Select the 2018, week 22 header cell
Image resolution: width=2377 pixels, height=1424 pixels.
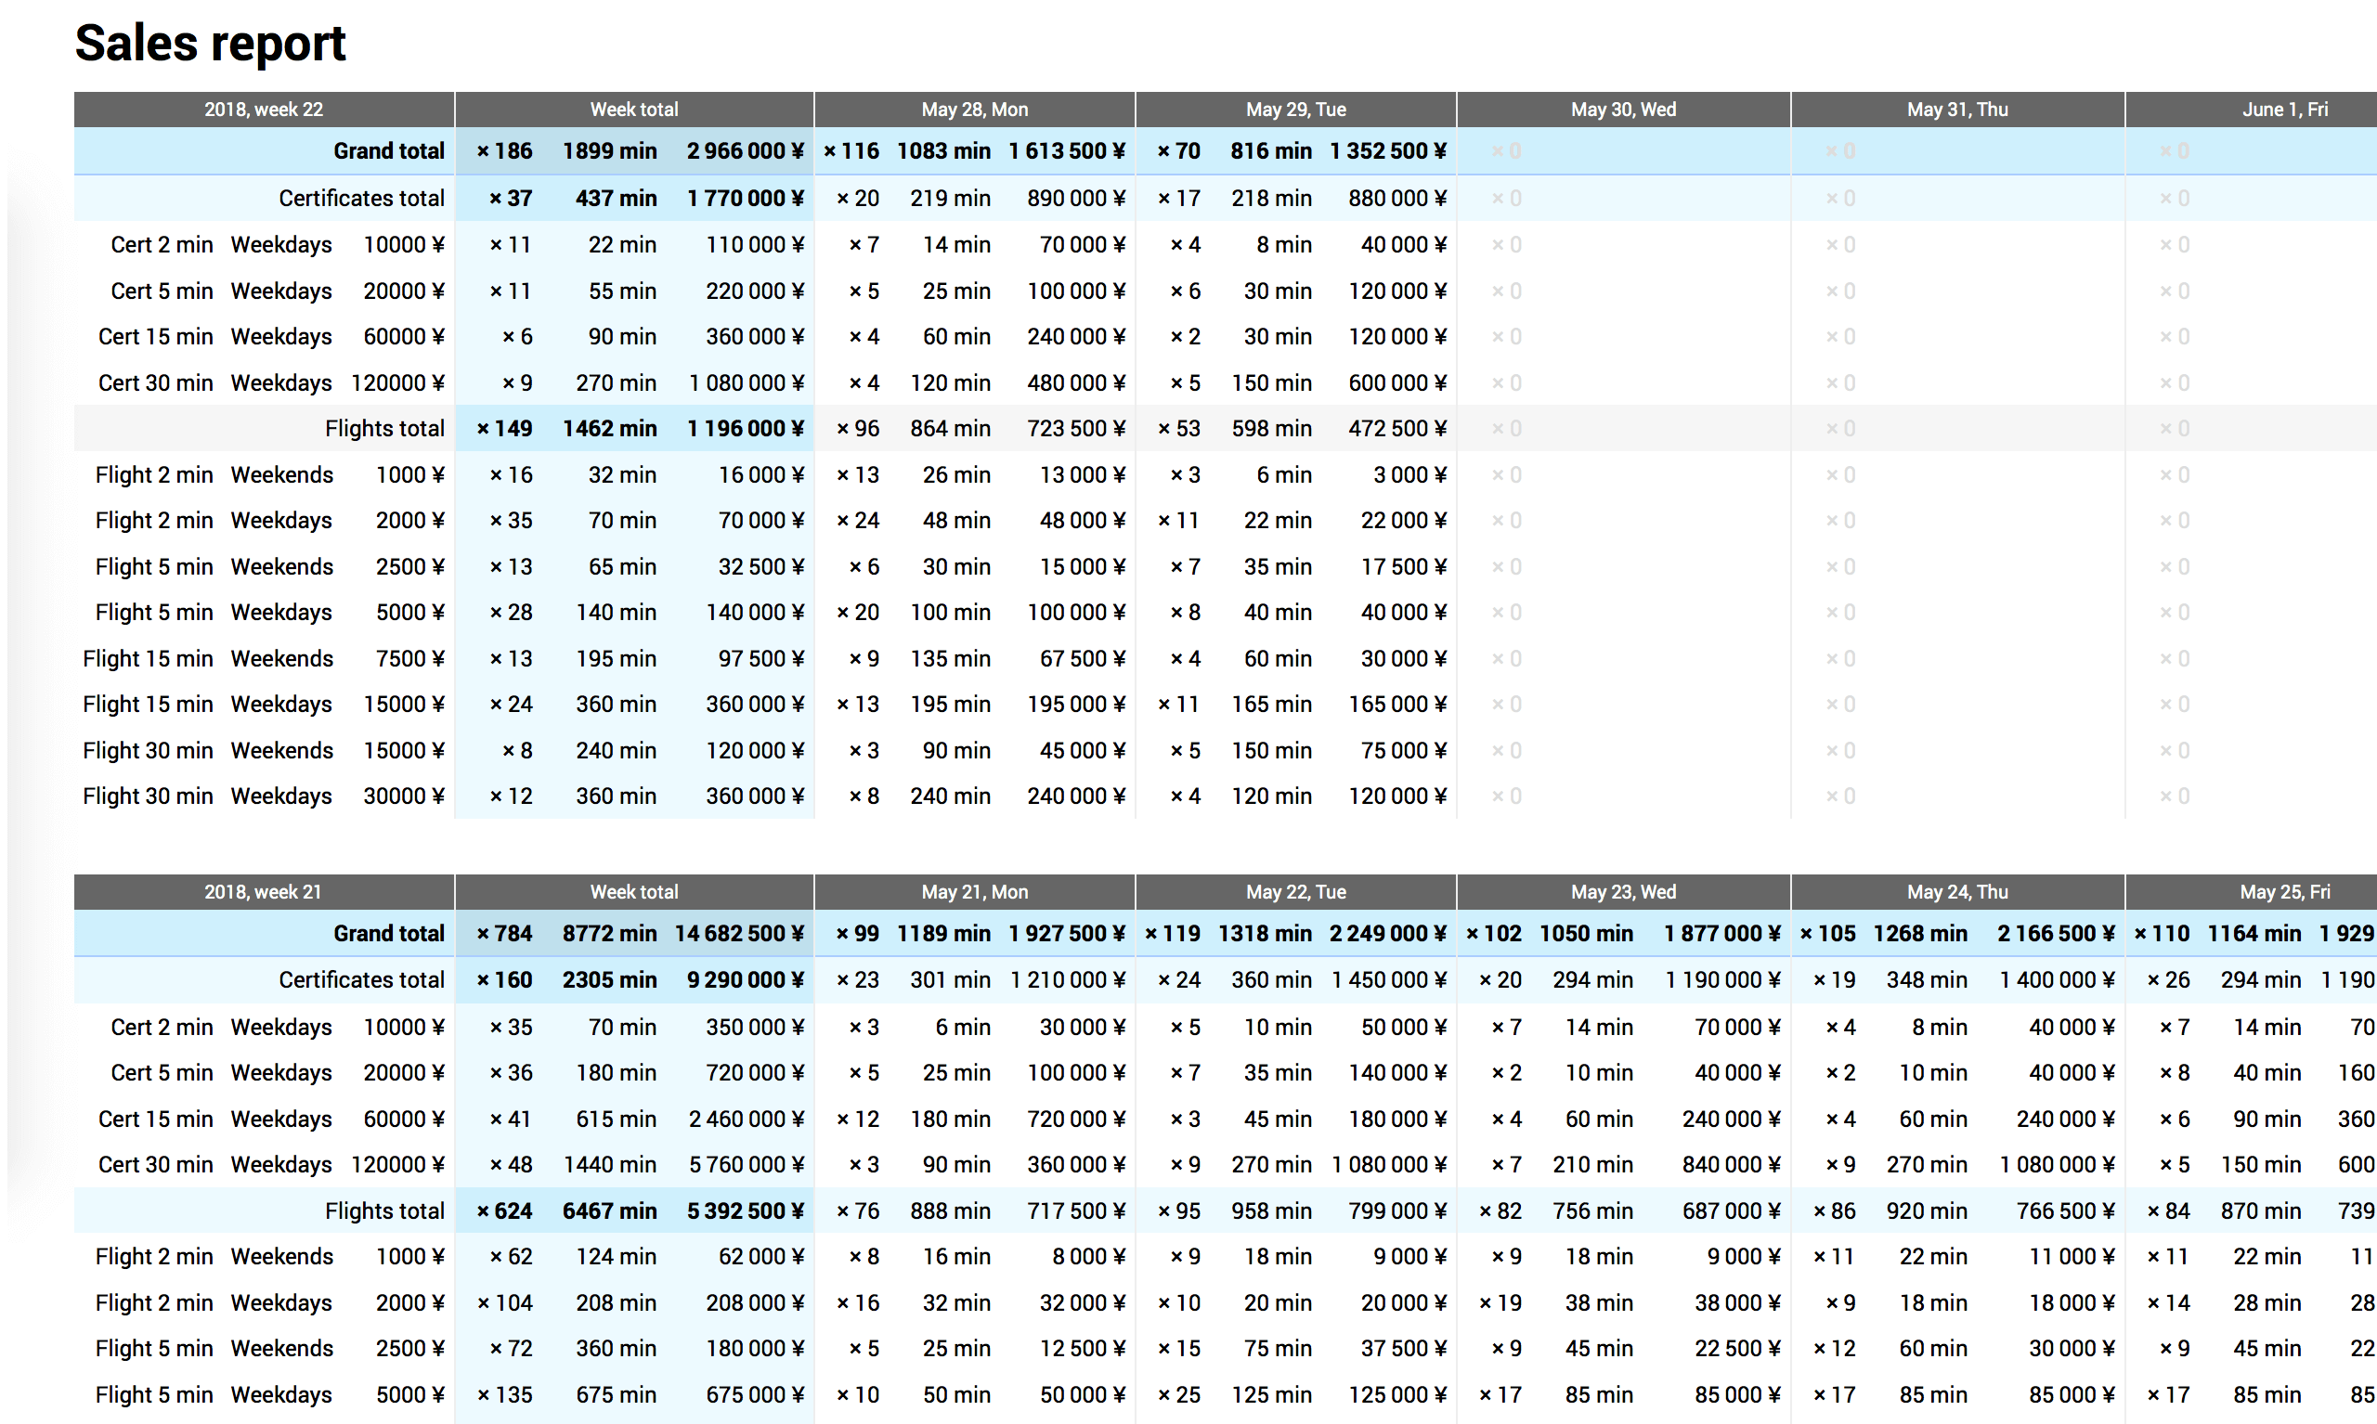click(263, 110)
